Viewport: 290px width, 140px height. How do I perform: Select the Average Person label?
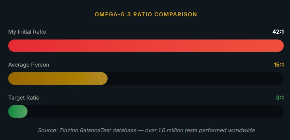click(29, 65)
